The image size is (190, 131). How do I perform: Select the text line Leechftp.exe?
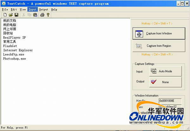(14, 54)
